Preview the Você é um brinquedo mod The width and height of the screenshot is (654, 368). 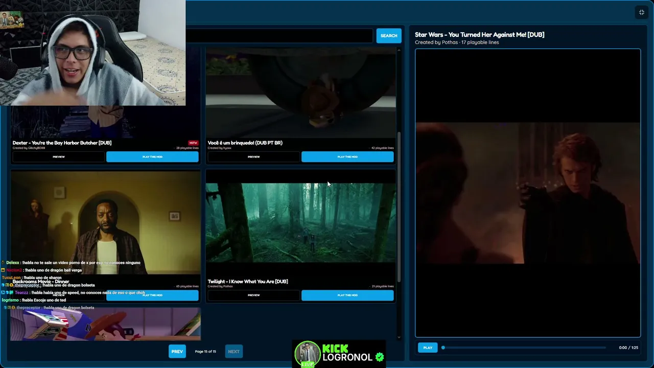click(253, 157)
